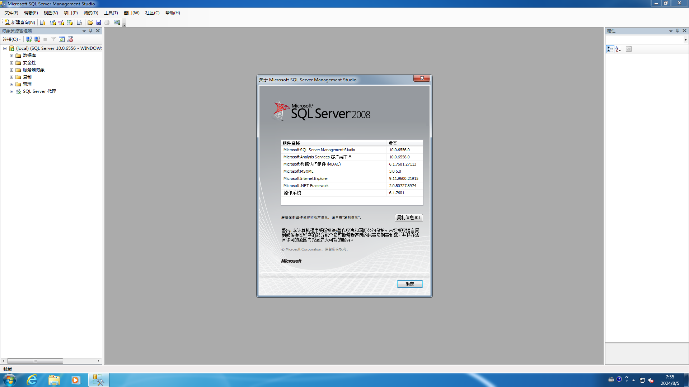
Task: Select the 操作系统 row
Action: (x=352, y=193)
